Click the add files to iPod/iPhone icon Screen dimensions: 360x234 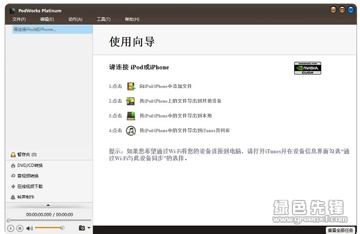(131, 86)
